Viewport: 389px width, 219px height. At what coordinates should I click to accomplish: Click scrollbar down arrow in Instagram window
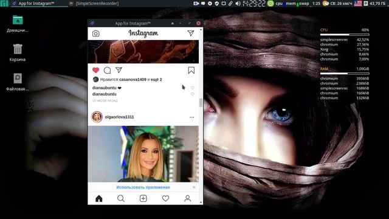coord(201,203)
